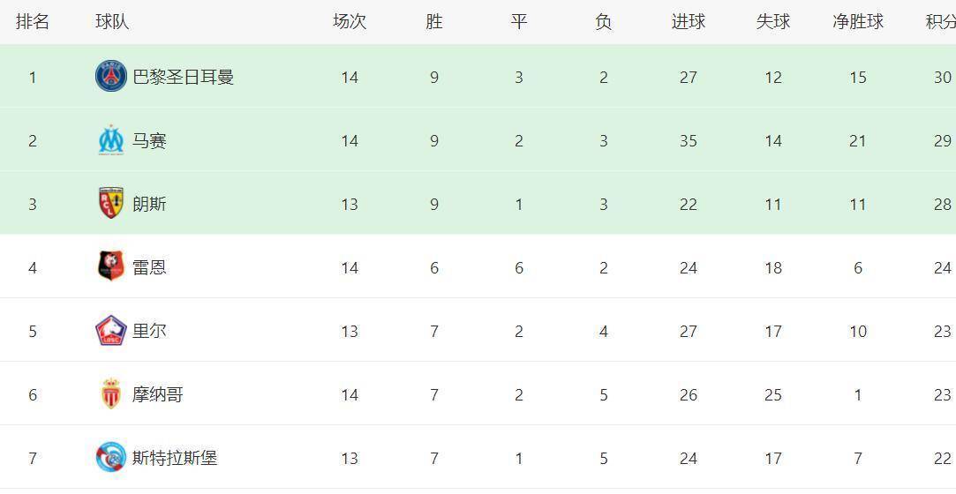This screenshot has height=494, width=956.
Task: Click the Lens club badge icon
Action: tap(111, 204)
